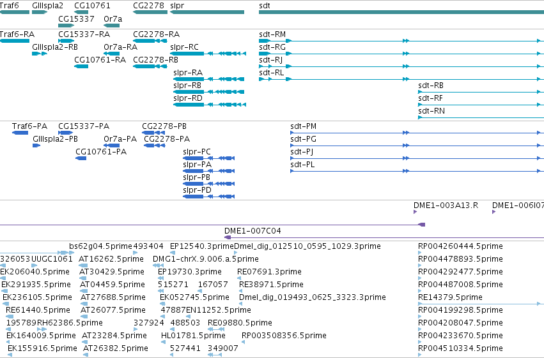Click the sdt-RL transcript label
The height and width of the screenshot is (358, 544).
271,73
